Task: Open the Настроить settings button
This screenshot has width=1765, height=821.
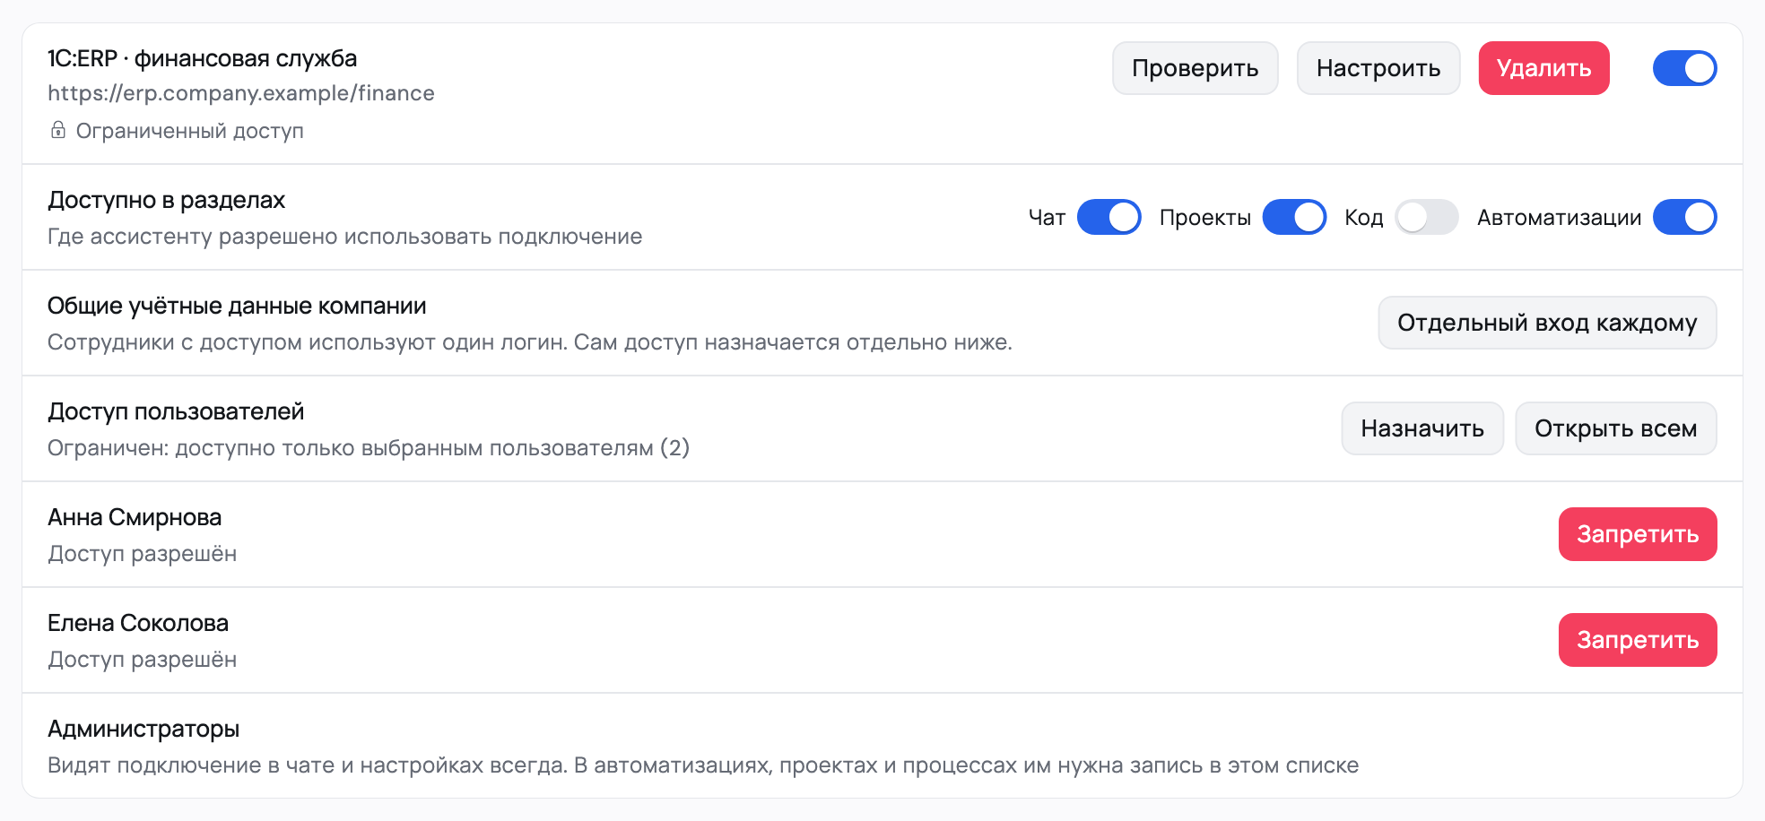Action: coord(1378,68)
